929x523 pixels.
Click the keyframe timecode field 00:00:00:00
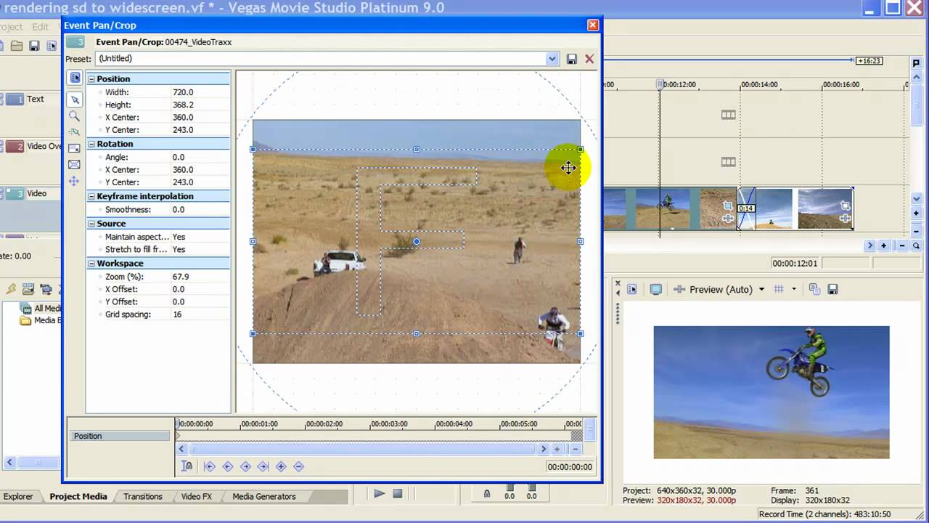point(570,467)
